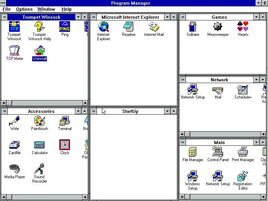Viewport: 268px width, 201px height.
Task: Click right scroll arrow in Network window
Action: [x=263, y=134]
